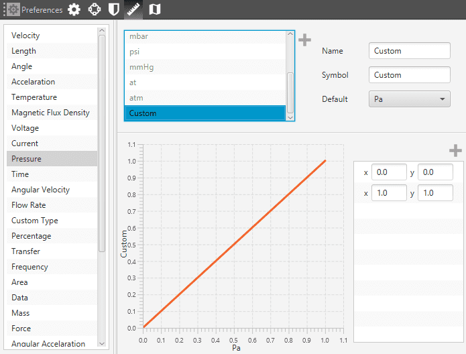Click the units list scrollbar thumb

pos(290,93)
